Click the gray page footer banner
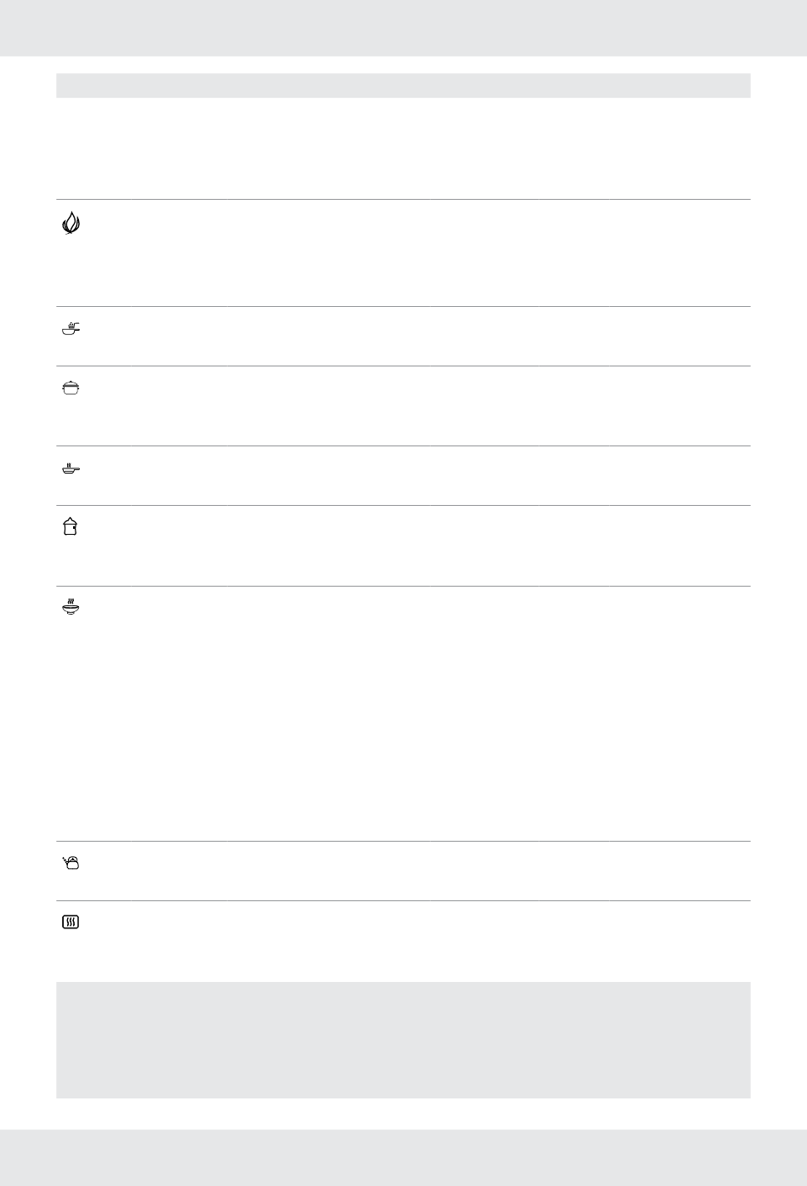 point(403,1157)
